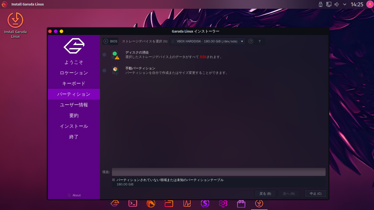Screen dimensions: 374x210
Task: Click the 現在 partition preview bar
Action: tap(219, 172)
